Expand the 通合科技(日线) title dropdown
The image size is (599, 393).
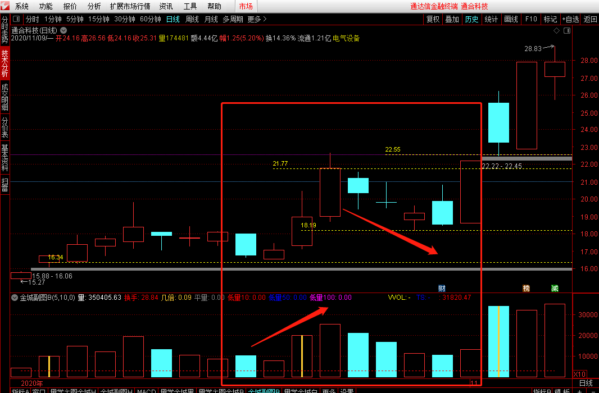click(63, 30)
